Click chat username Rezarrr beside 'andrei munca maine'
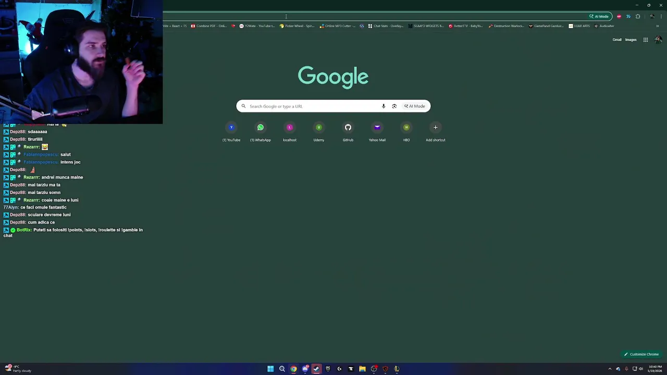 pyautogui.click(x=31, y=177)
